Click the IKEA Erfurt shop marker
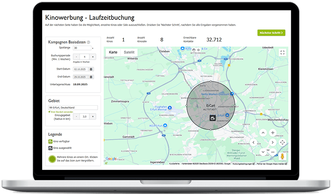Image resolution: width=331 pixels, height=194 pixels. click(x=165, y=126)
